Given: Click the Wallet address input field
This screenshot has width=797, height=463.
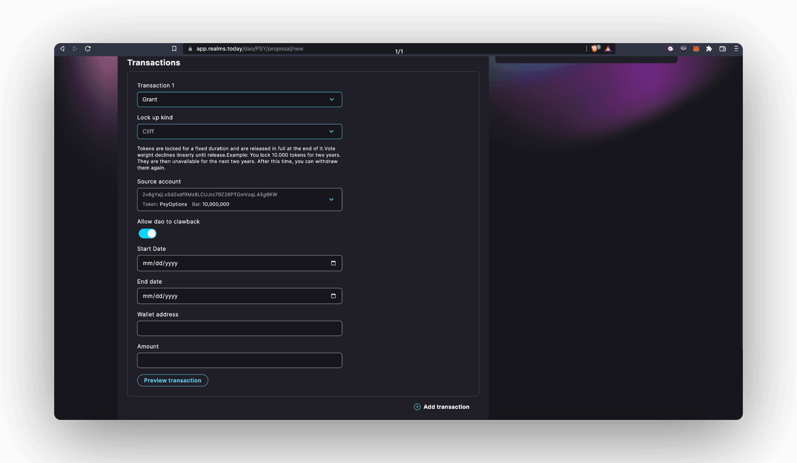Looking at the screenshot, I should point(239,328).
